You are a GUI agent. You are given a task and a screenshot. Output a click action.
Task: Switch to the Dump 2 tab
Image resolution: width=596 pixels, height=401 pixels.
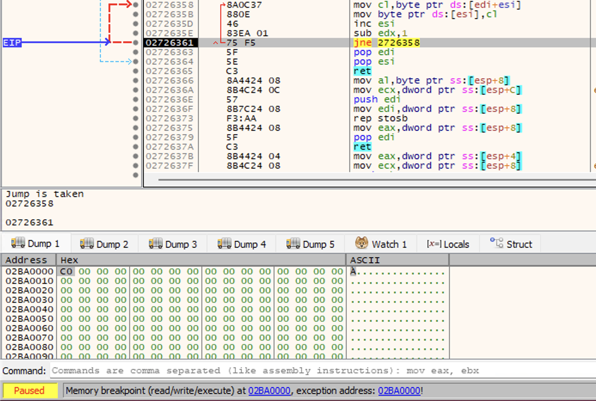point(104,244)
